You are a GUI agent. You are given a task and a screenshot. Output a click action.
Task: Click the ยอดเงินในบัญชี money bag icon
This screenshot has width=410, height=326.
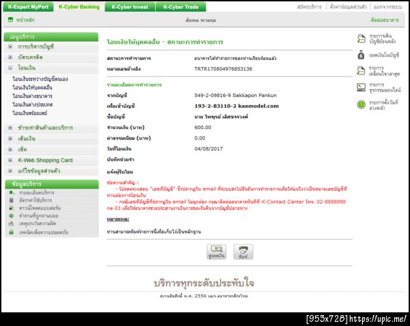click(361, 55)
